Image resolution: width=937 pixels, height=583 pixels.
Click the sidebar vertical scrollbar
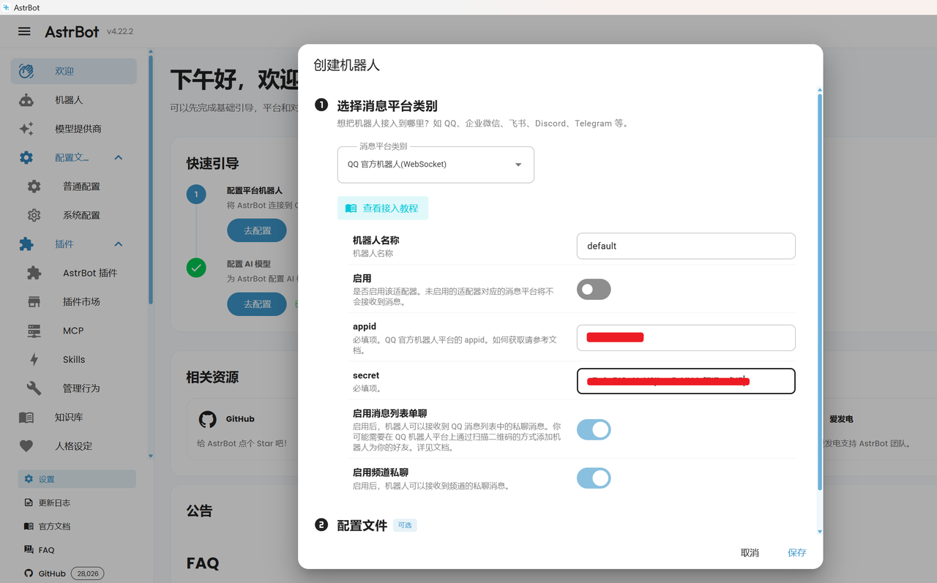click(151, 179)
